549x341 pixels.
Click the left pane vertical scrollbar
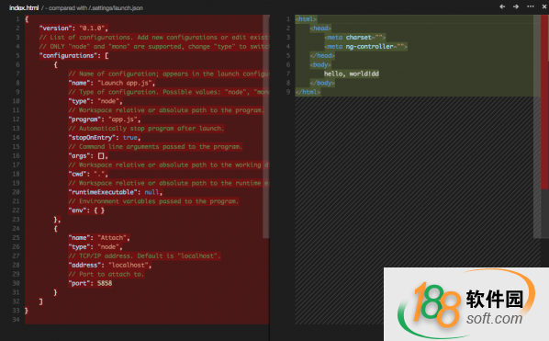(x=265, y=127)
